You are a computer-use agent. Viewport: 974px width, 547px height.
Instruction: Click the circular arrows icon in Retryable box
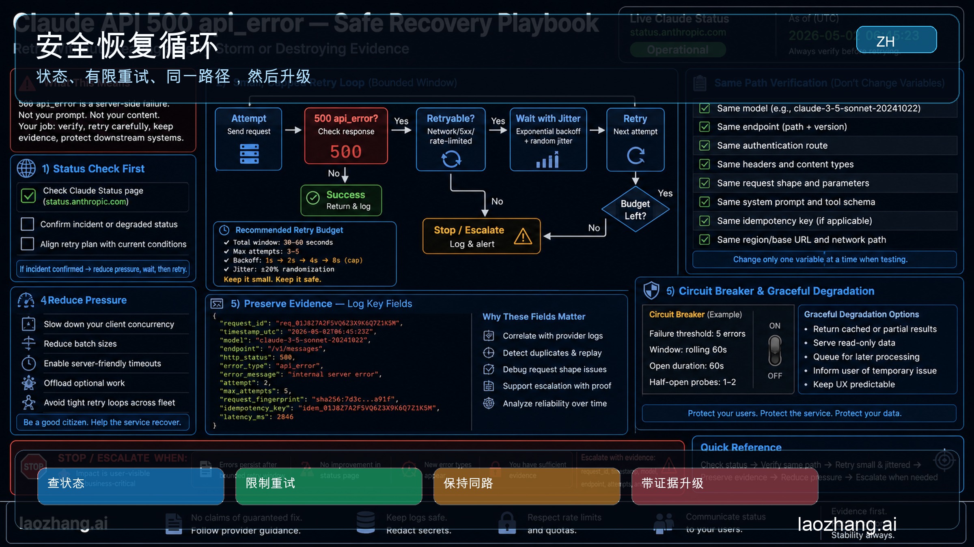(x=451, y=158)
